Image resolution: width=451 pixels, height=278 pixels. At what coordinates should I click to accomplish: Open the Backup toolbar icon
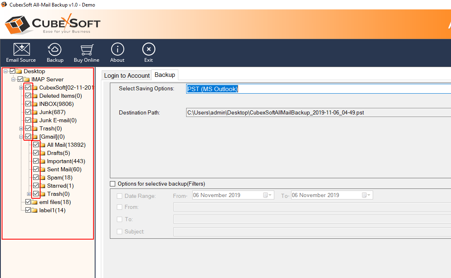coord(55,49)
